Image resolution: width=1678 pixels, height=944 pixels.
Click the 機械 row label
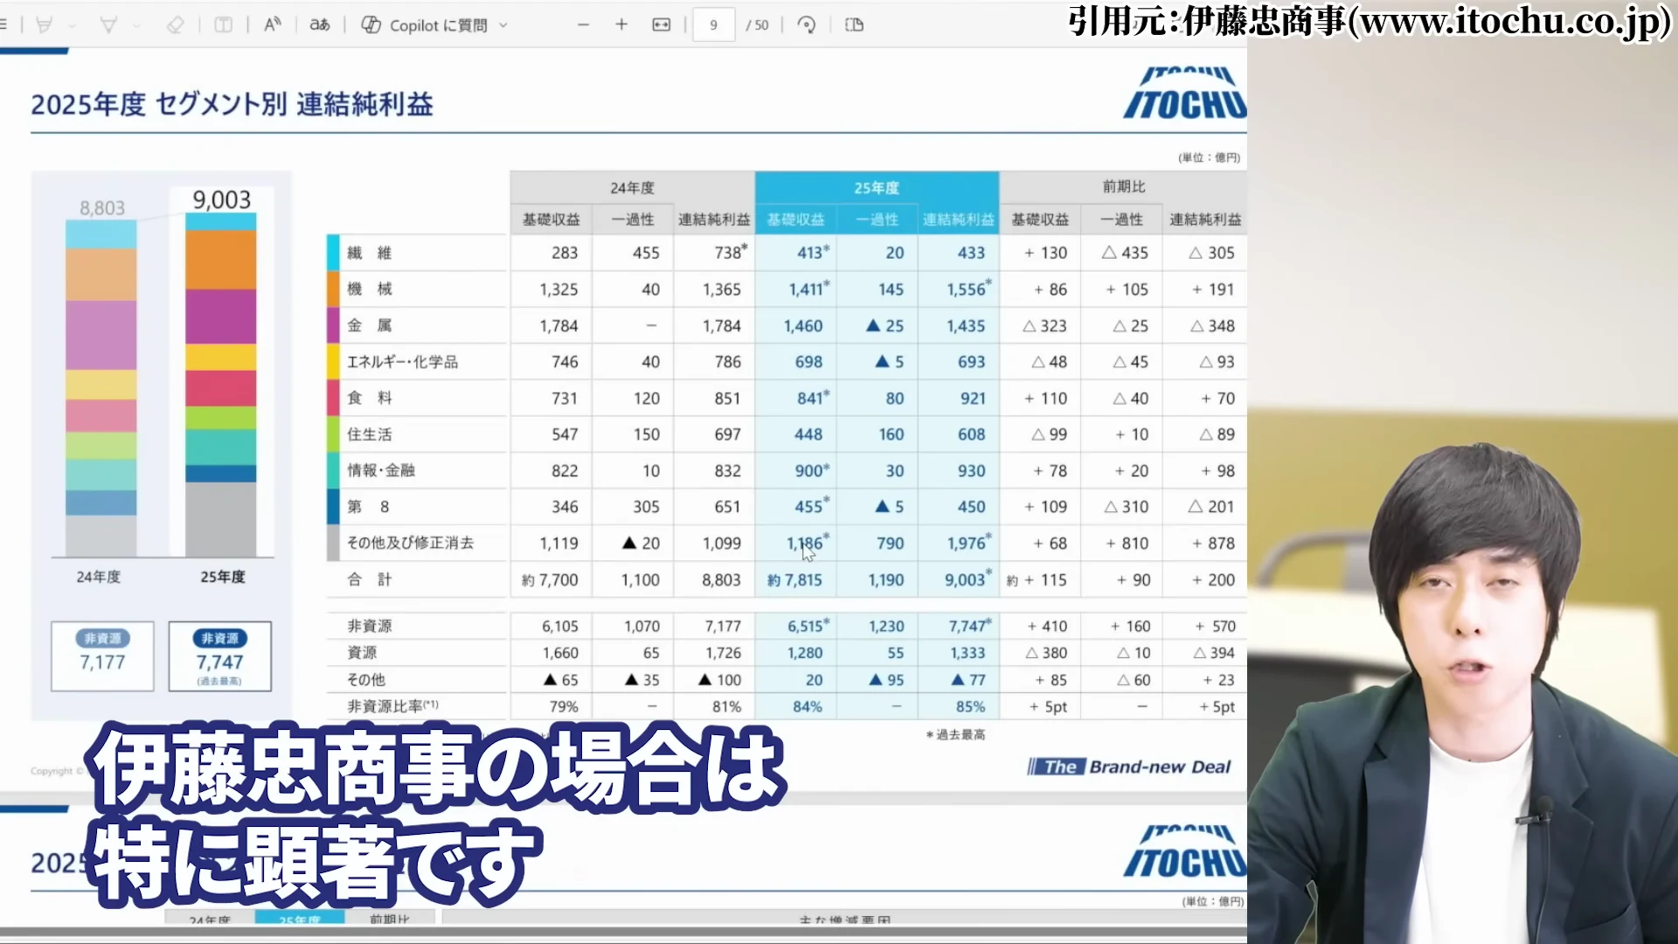click(370, 288)
